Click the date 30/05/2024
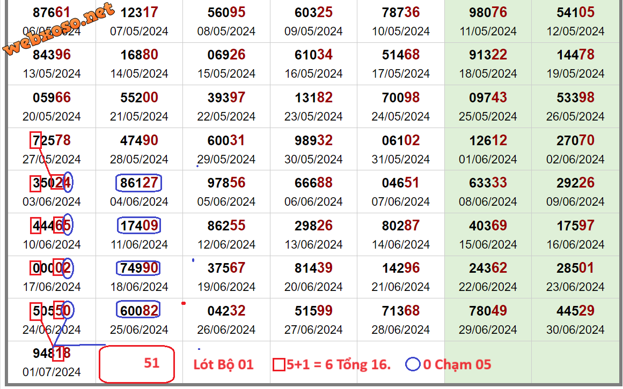The image size is (623, 389). coord(313,160)
